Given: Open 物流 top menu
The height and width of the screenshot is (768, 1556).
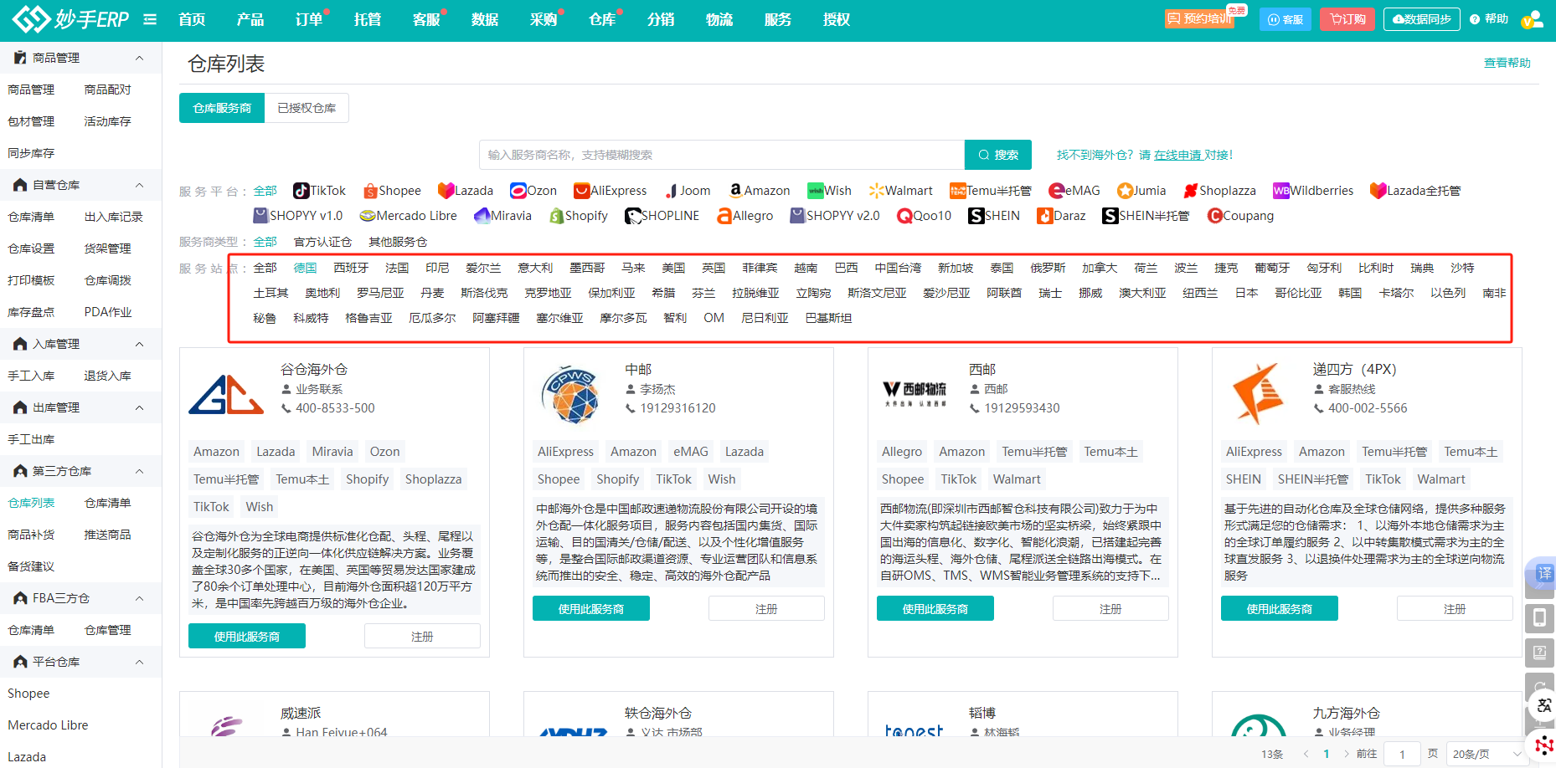Looking at the screenshot, I should pos(719,19).
